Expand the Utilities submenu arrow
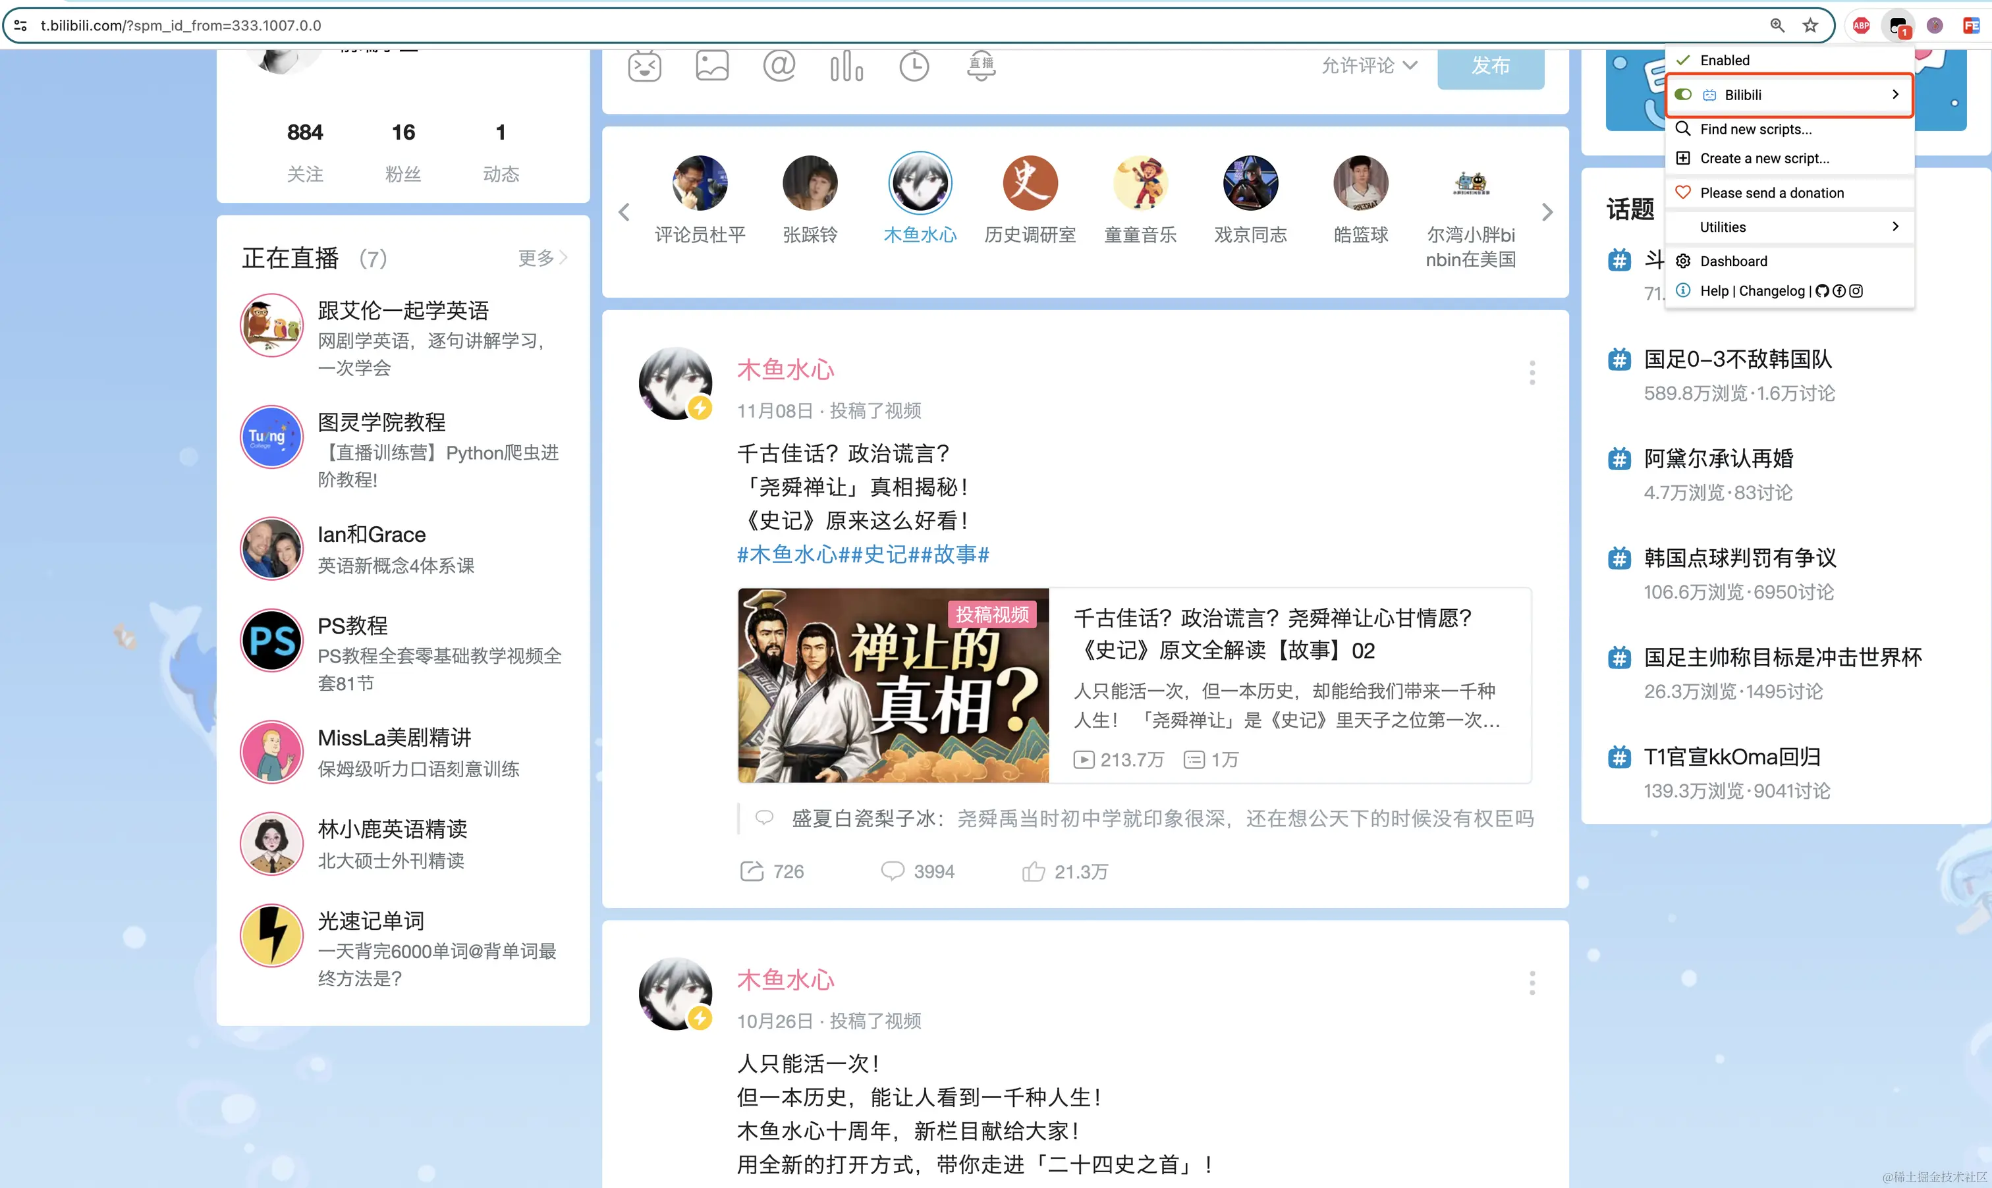Screen dimensions: 1992x1188 point(1895,227)
